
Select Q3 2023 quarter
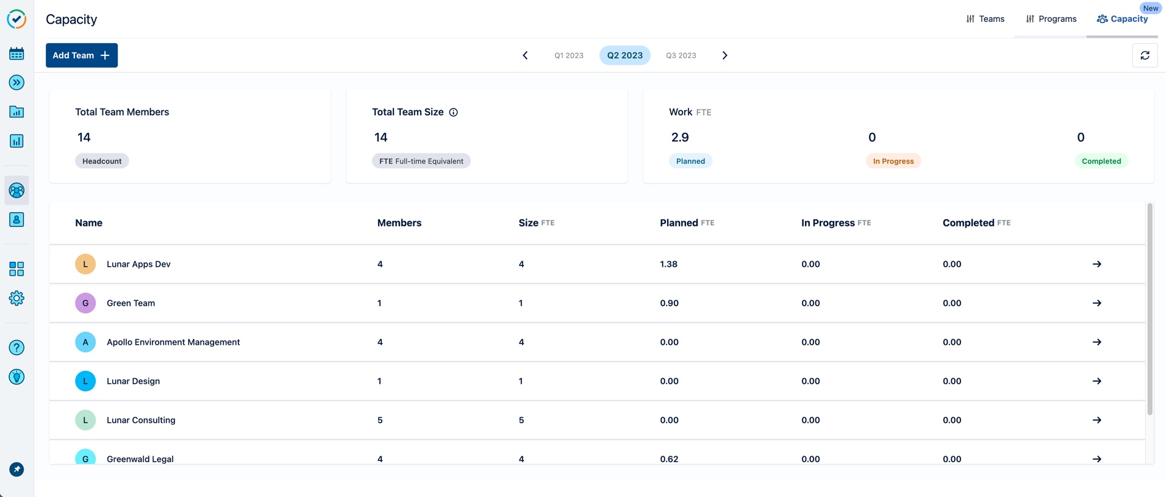(x=681, y=55)
